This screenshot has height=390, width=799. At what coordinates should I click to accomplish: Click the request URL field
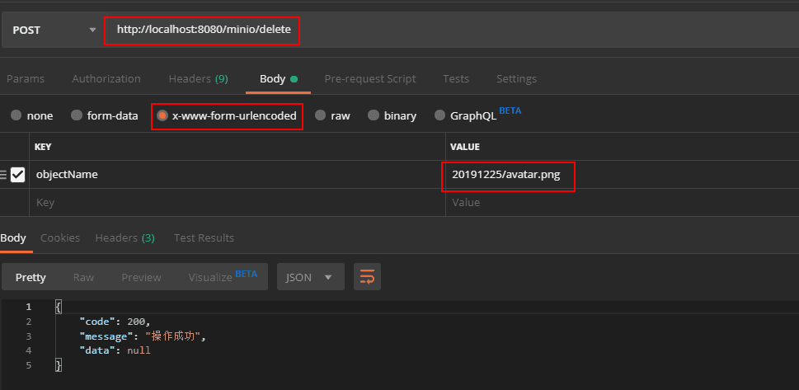point(451,30)
